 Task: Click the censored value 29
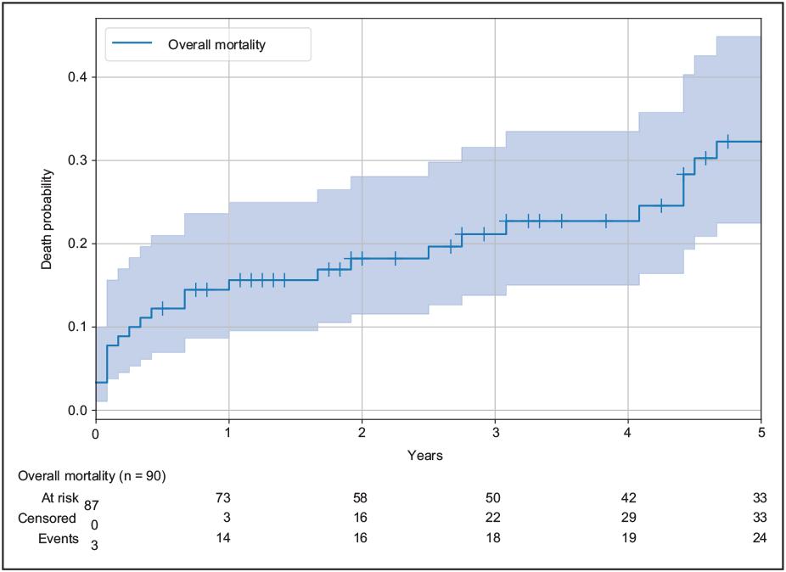coord(628,518)
